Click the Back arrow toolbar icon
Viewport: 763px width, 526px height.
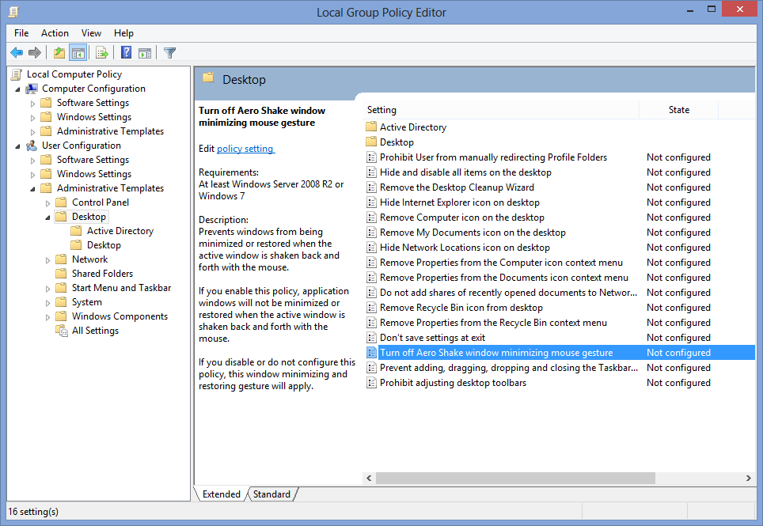tap(17, 52)
